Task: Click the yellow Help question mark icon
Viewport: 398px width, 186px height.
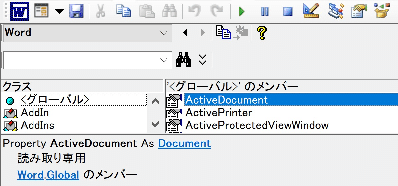Action: (x=262, y=33)
